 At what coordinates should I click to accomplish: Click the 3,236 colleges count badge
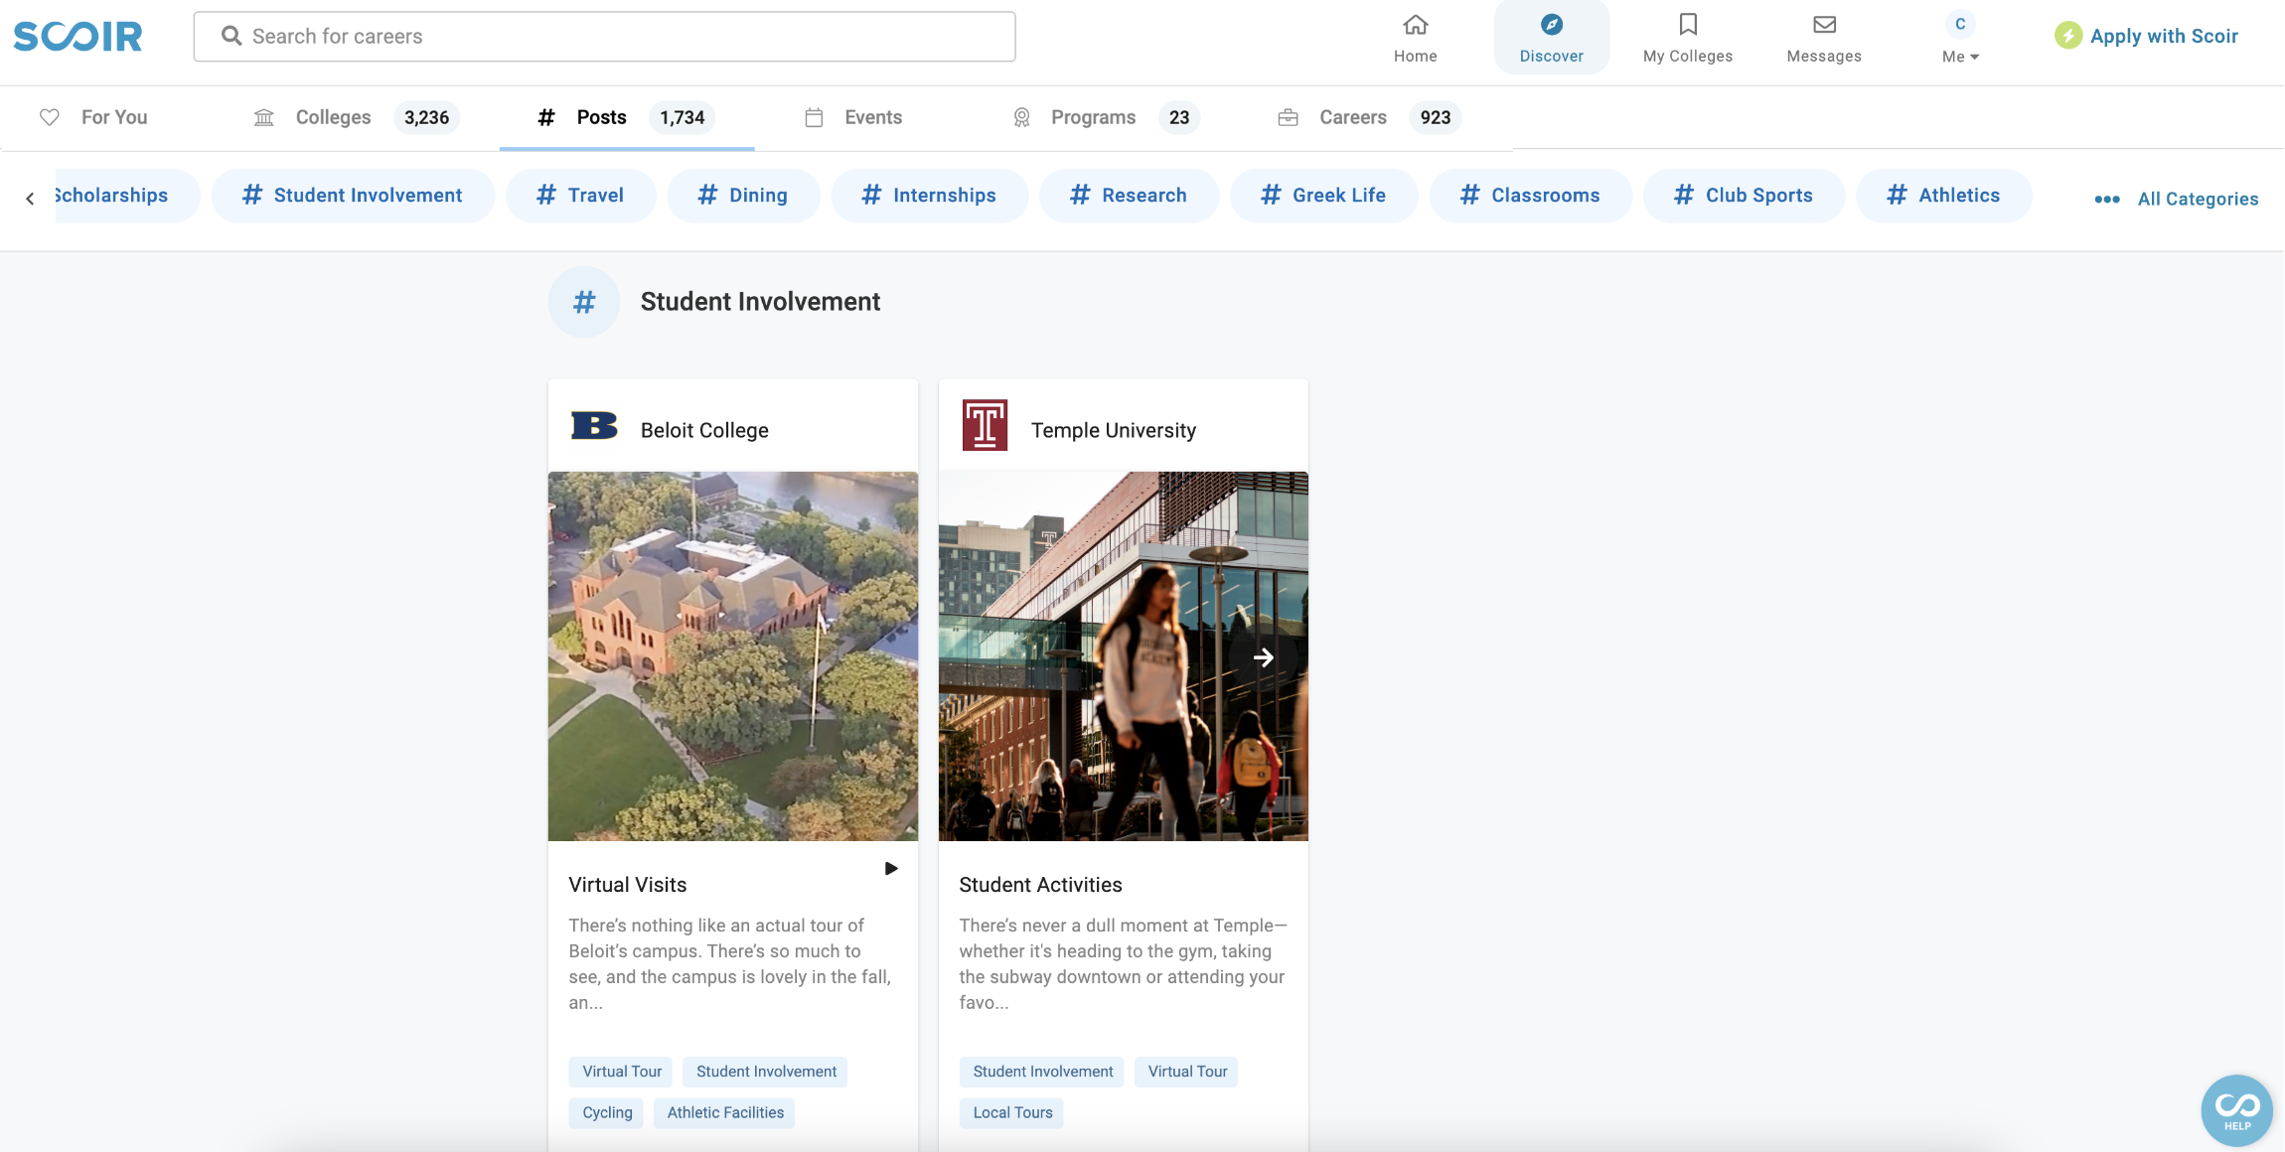tap(426, 117)
